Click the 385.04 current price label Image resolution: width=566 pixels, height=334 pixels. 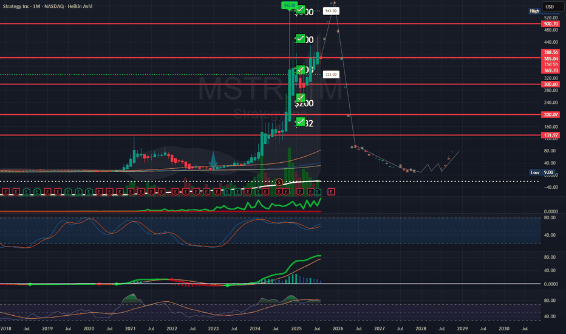(x=551, y=58)
